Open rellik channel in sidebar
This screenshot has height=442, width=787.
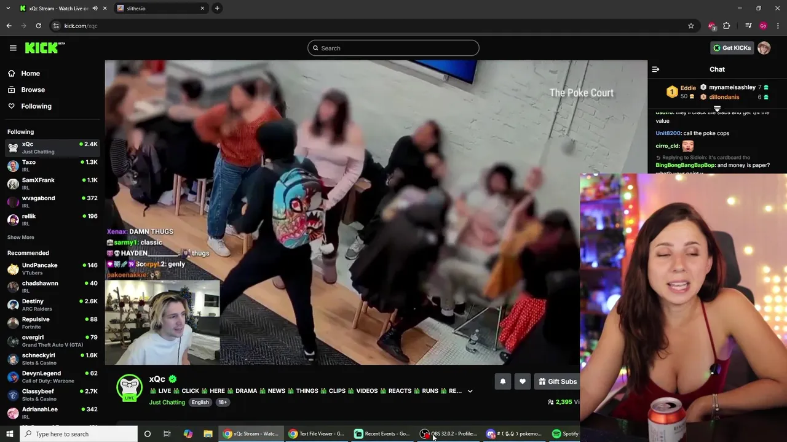tap(52, 220)
